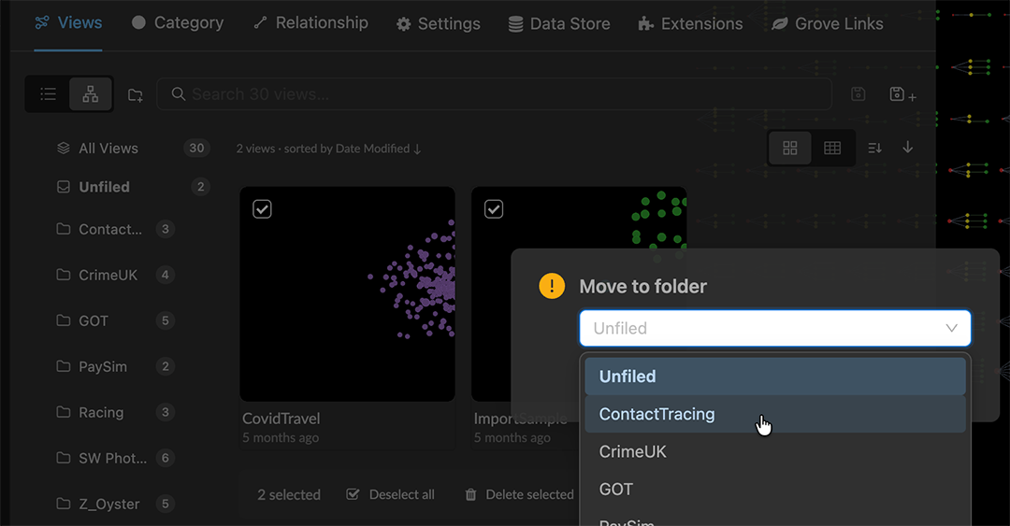Image resolution: width=1010 pixels, height=526 pixels.
Task: Choose CrimeUK in the dropdown list
Action: [x=775, y=451]
